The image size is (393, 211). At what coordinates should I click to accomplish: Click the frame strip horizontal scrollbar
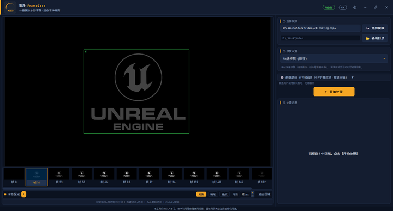127,188
